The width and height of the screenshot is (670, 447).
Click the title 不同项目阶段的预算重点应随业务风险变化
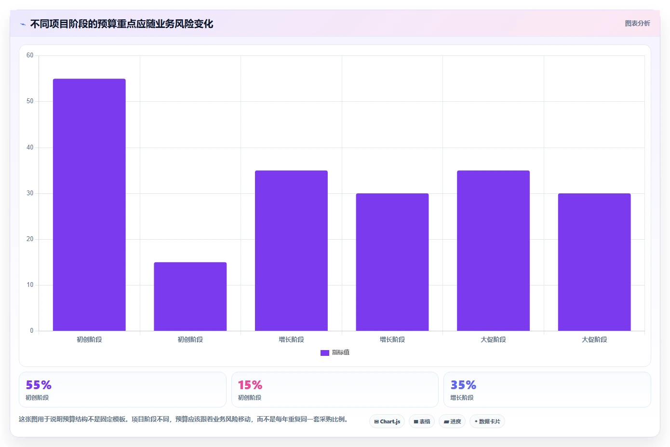pyautogui.click(x=121, y=24)
